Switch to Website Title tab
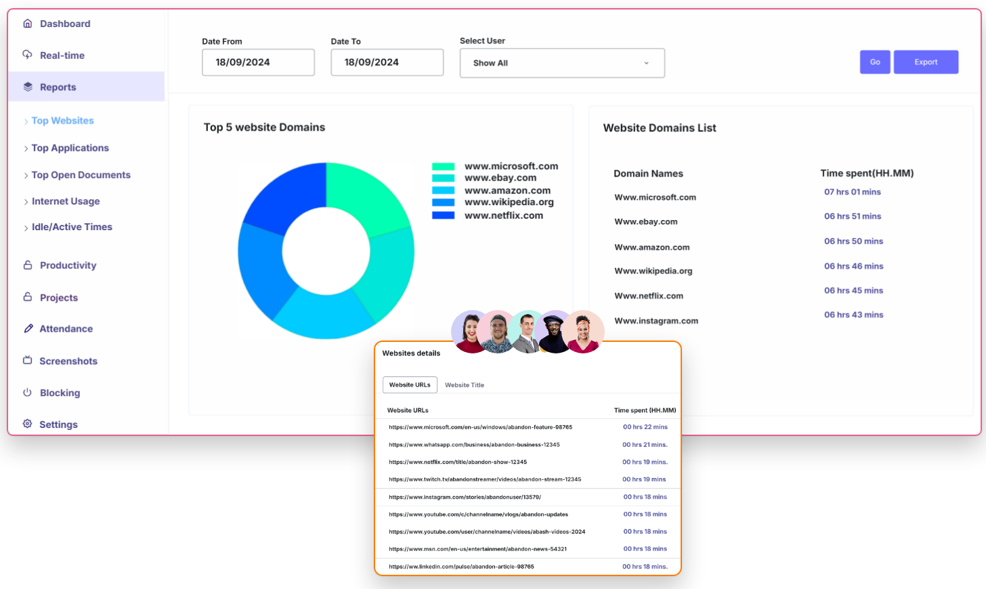Screen dimensions: 986x589 pos(465,385)
